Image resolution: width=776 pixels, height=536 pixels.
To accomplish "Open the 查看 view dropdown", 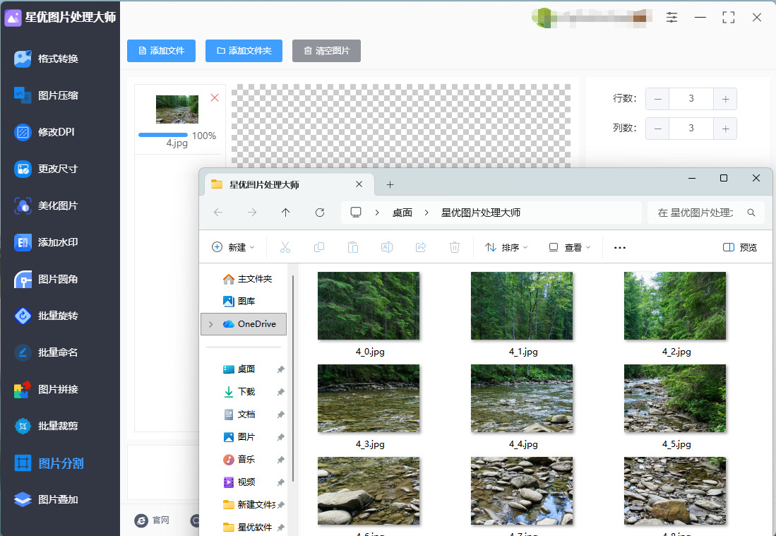I will tap(570, 247).
